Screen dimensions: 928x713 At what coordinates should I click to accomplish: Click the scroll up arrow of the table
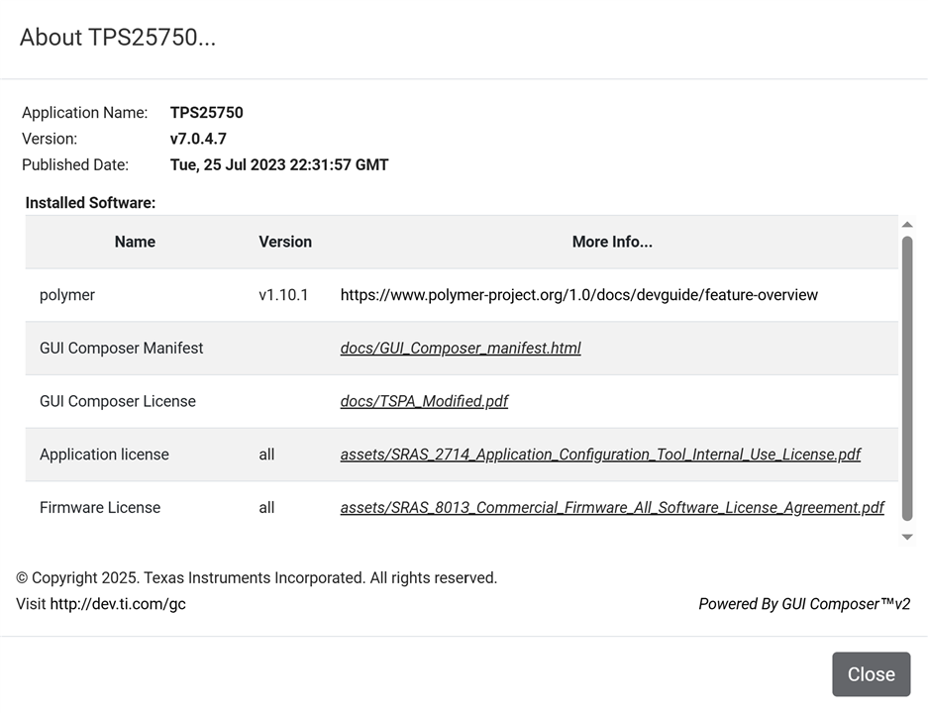(x=906, y=225)
